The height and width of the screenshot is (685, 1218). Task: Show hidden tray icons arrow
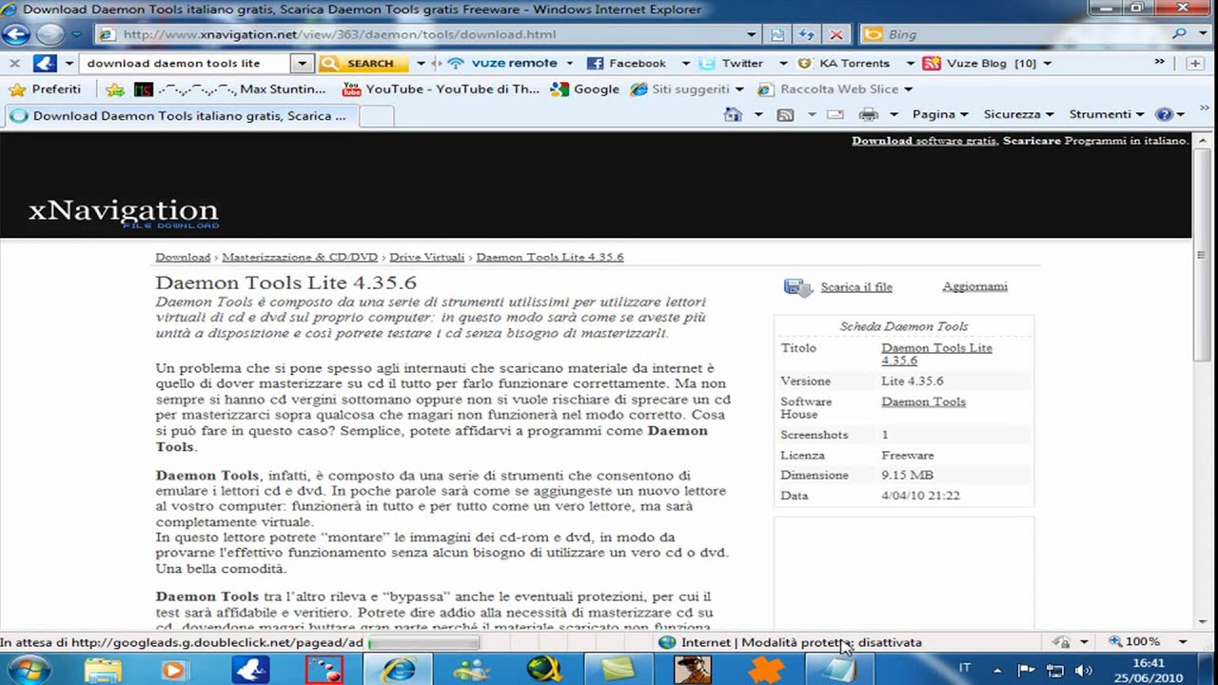tap(997, 670)
